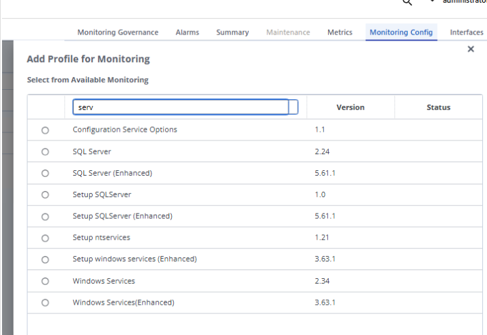487x335 pixels.
Task: Open the Alarms tab
Action: click(x=187, y=32)
